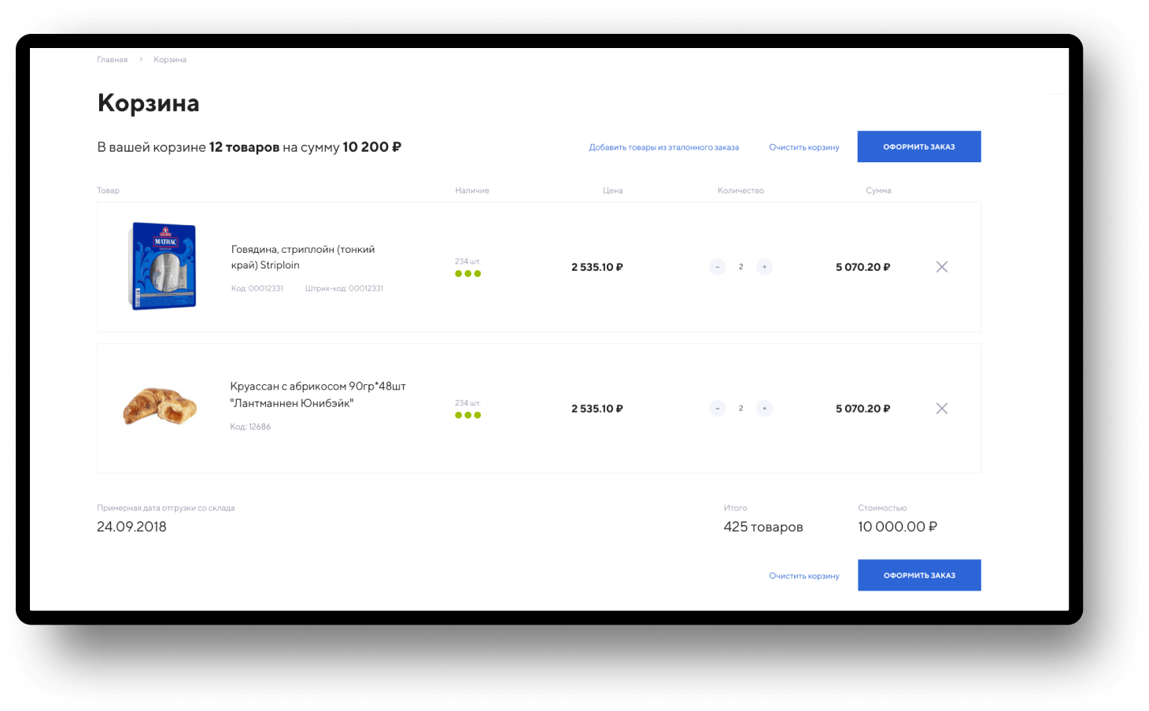Click the bottom Очистить корзину link
Screen dimensions: 1149x711
pyautogui.click(x=804, y=576)
